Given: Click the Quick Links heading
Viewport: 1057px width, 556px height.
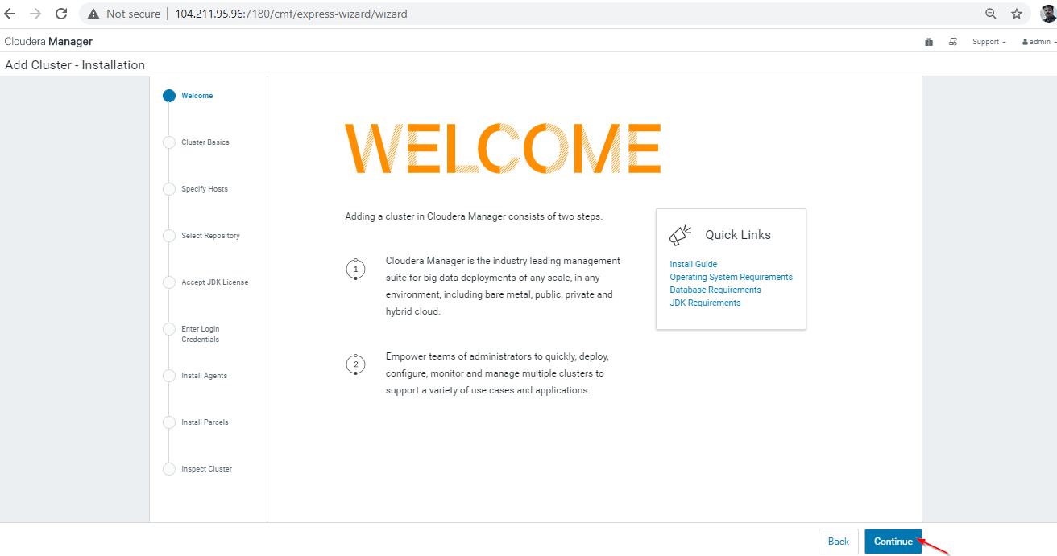Looking at the screenshot, I should pyautogui.click(x=738, y=235).
